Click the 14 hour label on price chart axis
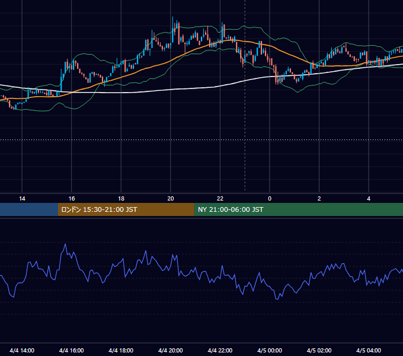Viewport: 403px width, 356px height. click(22, 199)
